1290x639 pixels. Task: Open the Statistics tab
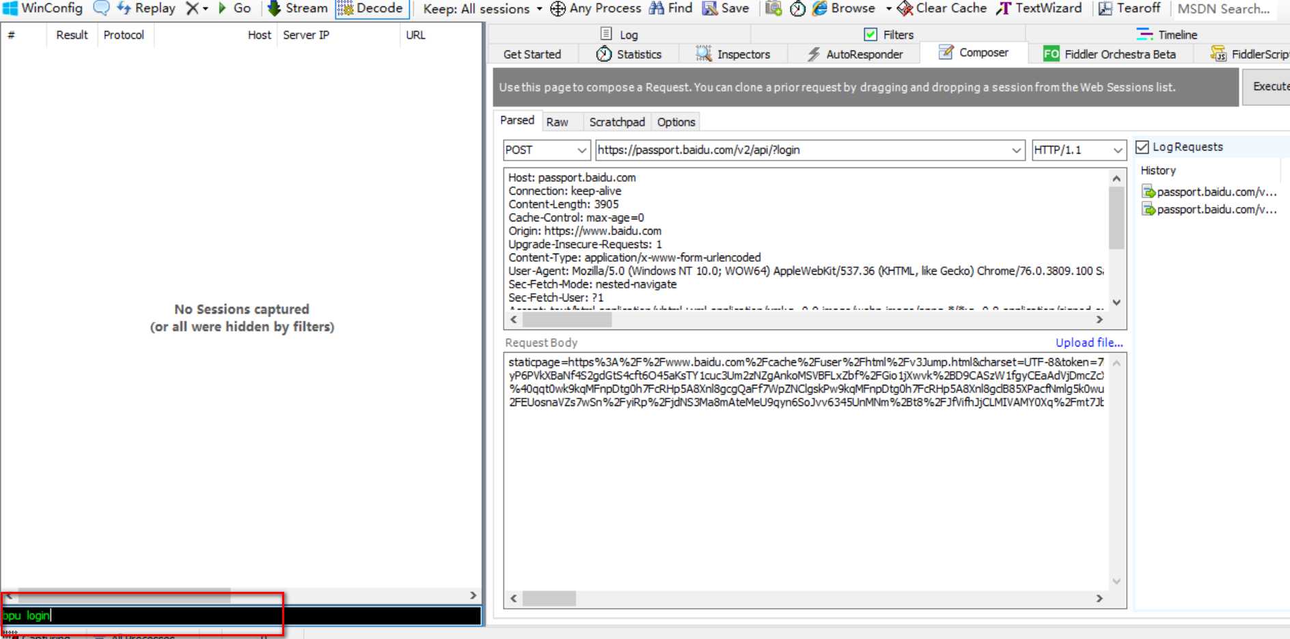point(629,54)
